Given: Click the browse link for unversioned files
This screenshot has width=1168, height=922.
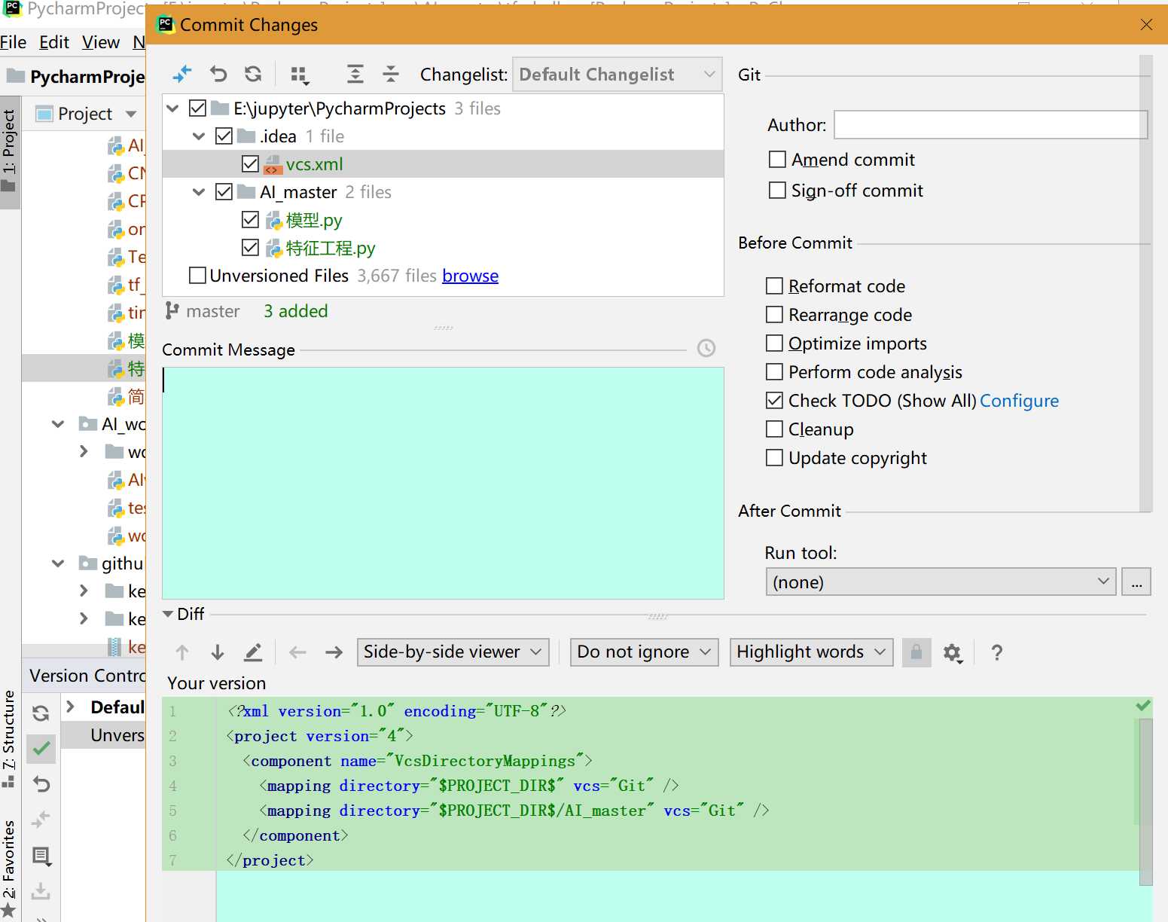Looking at the screenshot, I should point(471,276).
